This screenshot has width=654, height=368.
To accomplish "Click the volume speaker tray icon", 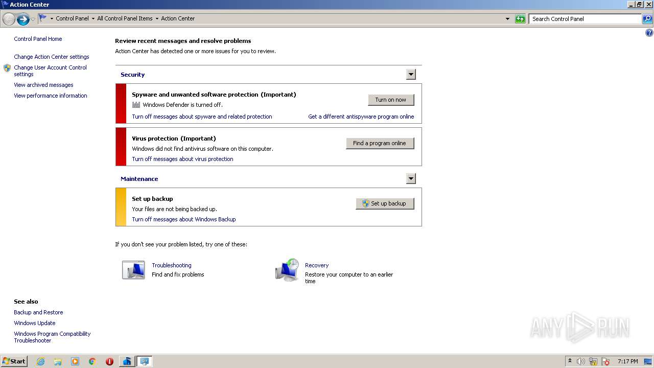I will click(x=581, y=361).
